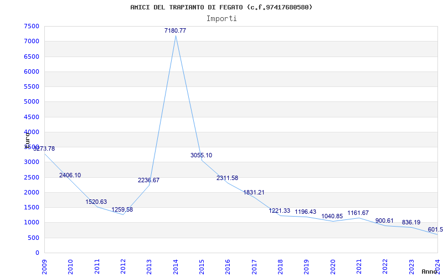This screenshot has width=443, height=277.
Task: Click the 2013 x-axis year label
Action: (x=149, y=267)
